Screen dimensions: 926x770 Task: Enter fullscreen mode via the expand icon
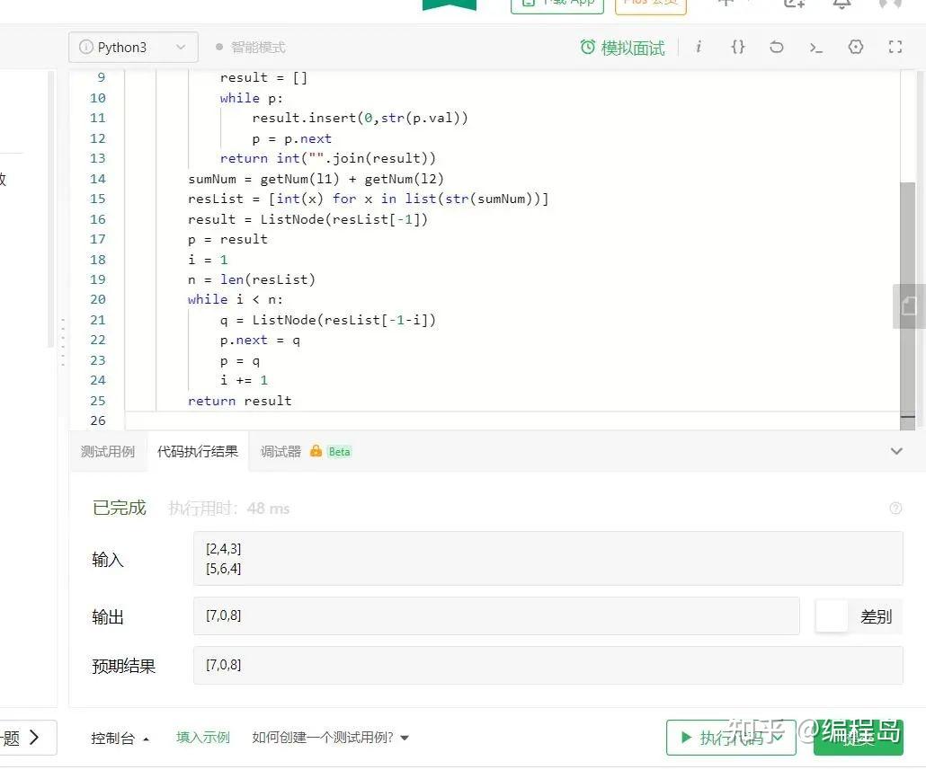(x=895, y=47)
